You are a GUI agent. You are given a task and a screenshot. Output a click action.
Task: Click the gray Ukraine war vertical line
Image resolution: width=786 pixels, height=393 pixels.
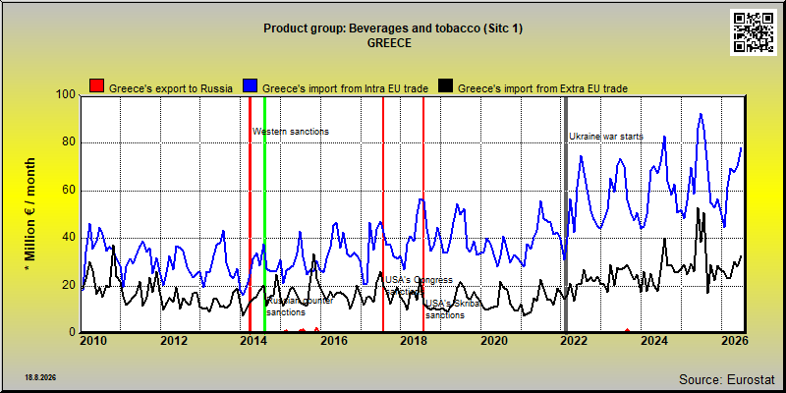(x=567, y=214)
